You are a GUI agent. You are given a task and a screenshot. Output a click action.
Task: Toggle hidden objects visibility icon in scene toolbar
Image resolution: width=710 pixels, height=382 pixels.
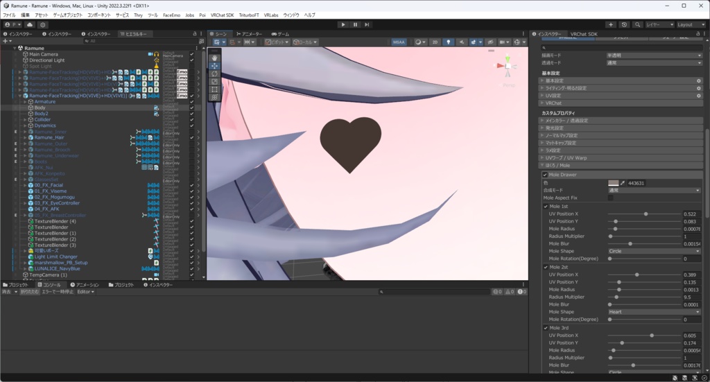pos(490,42)
